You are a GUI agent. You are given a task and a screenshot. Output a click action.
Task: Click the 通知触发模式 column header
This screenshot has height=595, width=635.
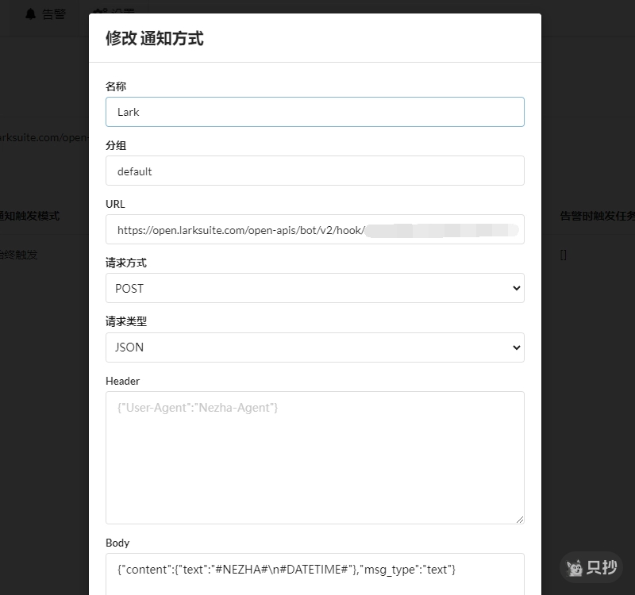tap(30, 216)
